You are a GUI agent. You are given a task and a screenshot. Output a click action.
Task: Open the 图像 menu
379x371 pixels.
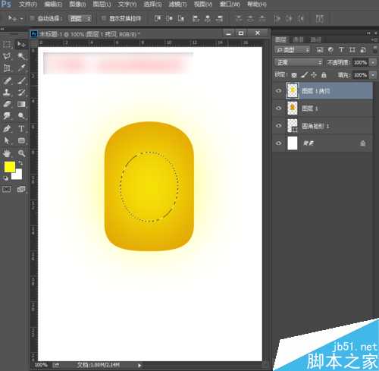pyautogui.click(x=77, y=5)
